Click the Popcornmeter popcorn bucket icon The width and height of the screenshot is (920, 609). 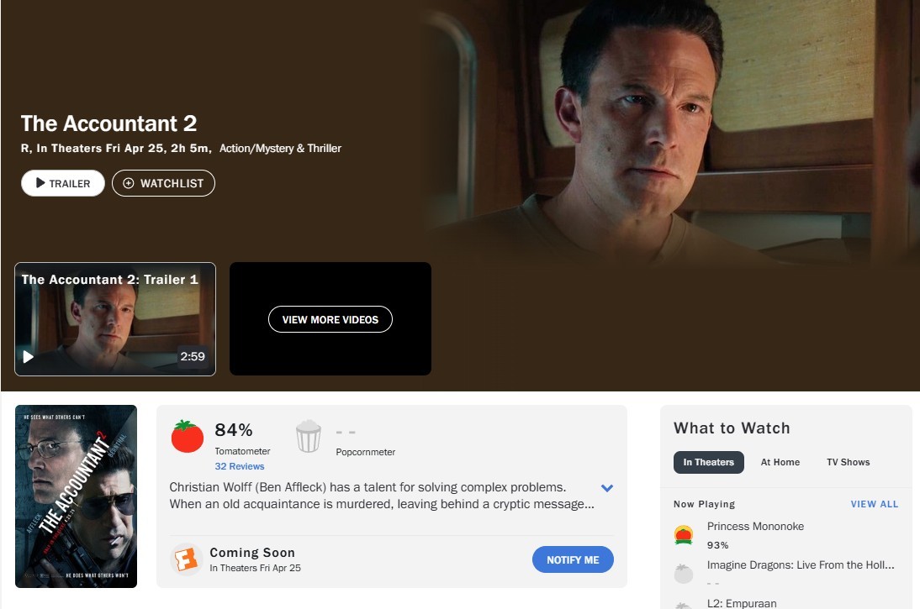[x=308, y=436]
